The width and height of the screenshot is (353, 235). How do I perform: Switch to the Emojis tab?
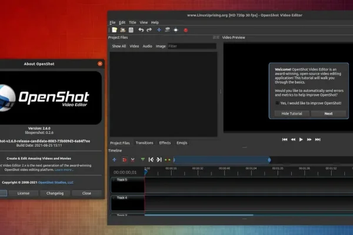point(182,143)
